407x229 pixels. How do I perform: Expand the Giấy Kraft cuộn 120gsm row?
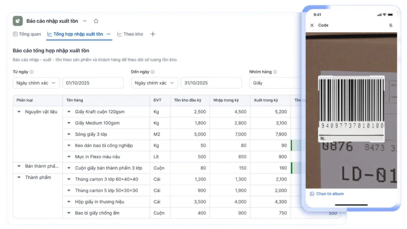[69, 112]
